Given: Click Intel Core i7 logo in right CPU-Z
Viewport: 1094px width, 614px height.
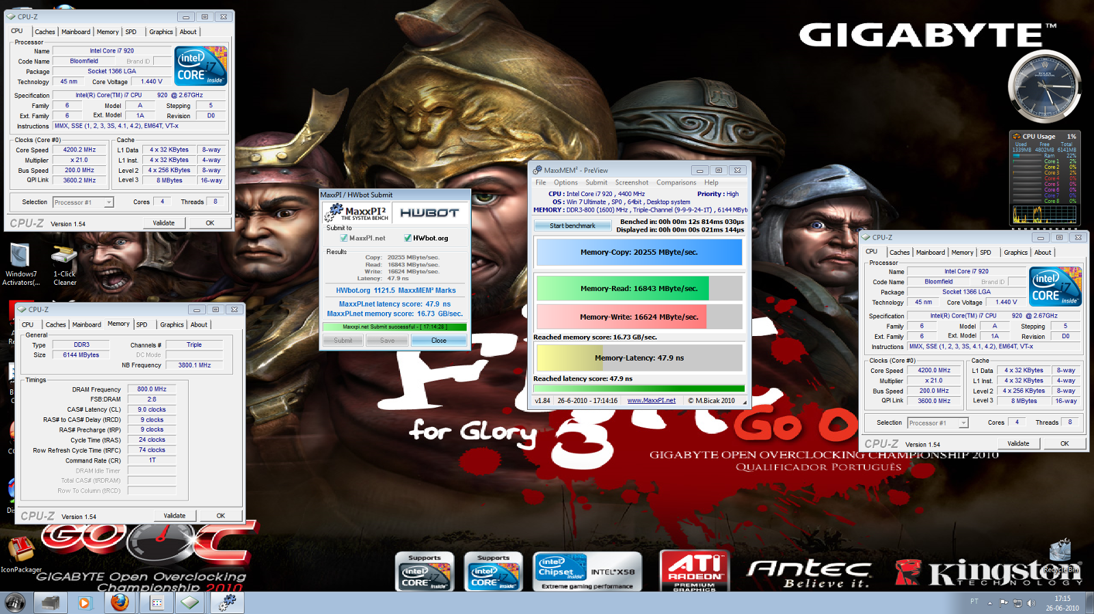Looking at the screenshot, I should 1055,286.
